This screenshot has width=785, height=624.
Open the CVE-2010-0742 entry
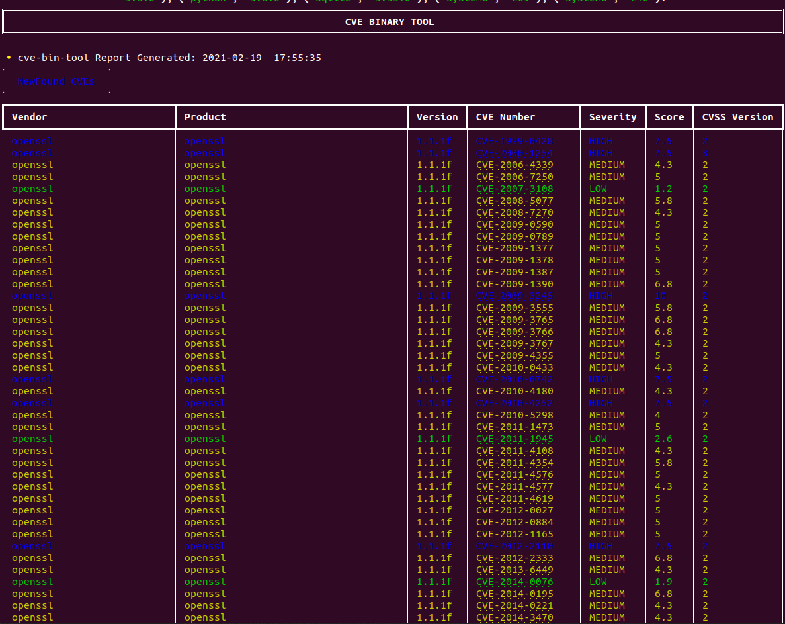tap(515, 379)
